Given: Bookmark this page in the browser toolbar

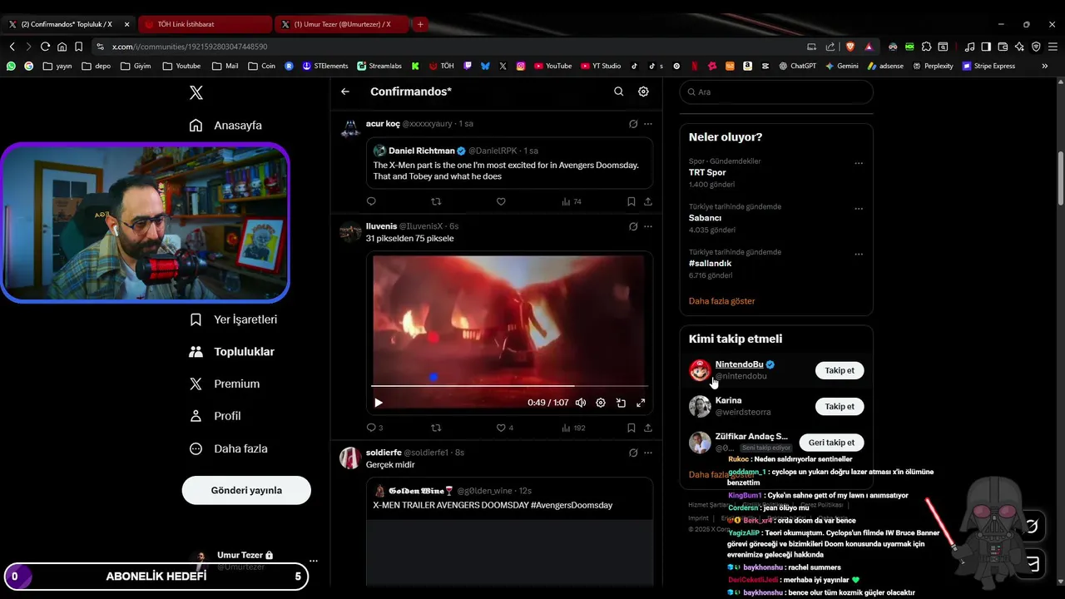Looking at the screenshot, I should coord(78,47).
